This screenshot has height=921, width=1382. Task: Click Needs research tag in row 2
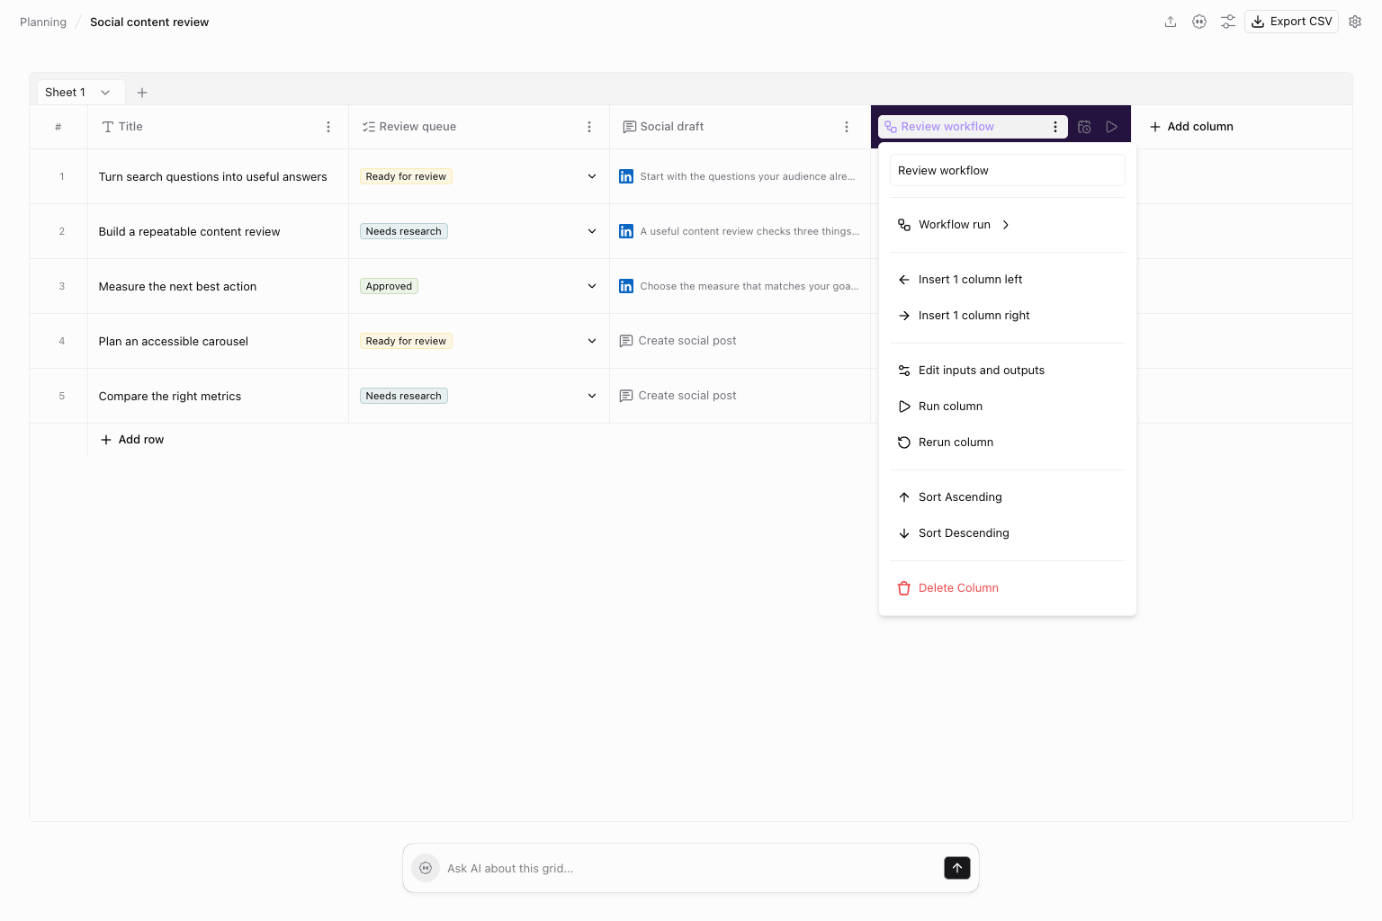(x=404, y=231)
